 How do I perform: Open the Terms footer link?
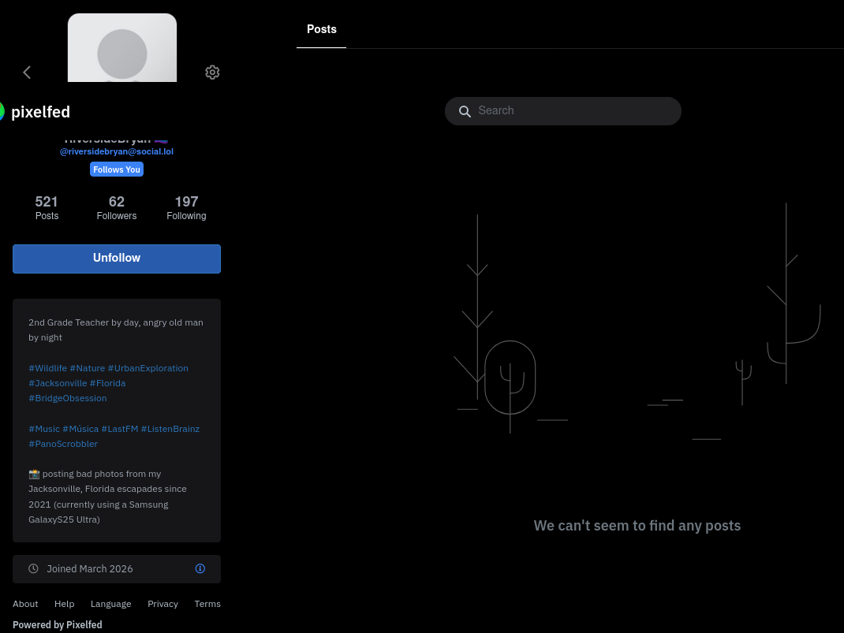(x=207, y=604)
